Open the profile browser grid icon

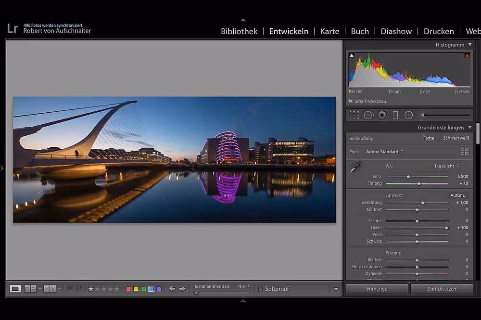[465, 152]
